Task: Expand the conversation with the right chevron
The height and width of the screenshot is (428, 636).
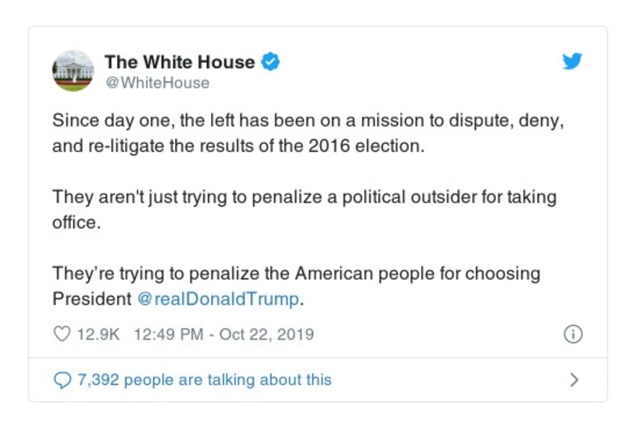Action: click(573, 379)
